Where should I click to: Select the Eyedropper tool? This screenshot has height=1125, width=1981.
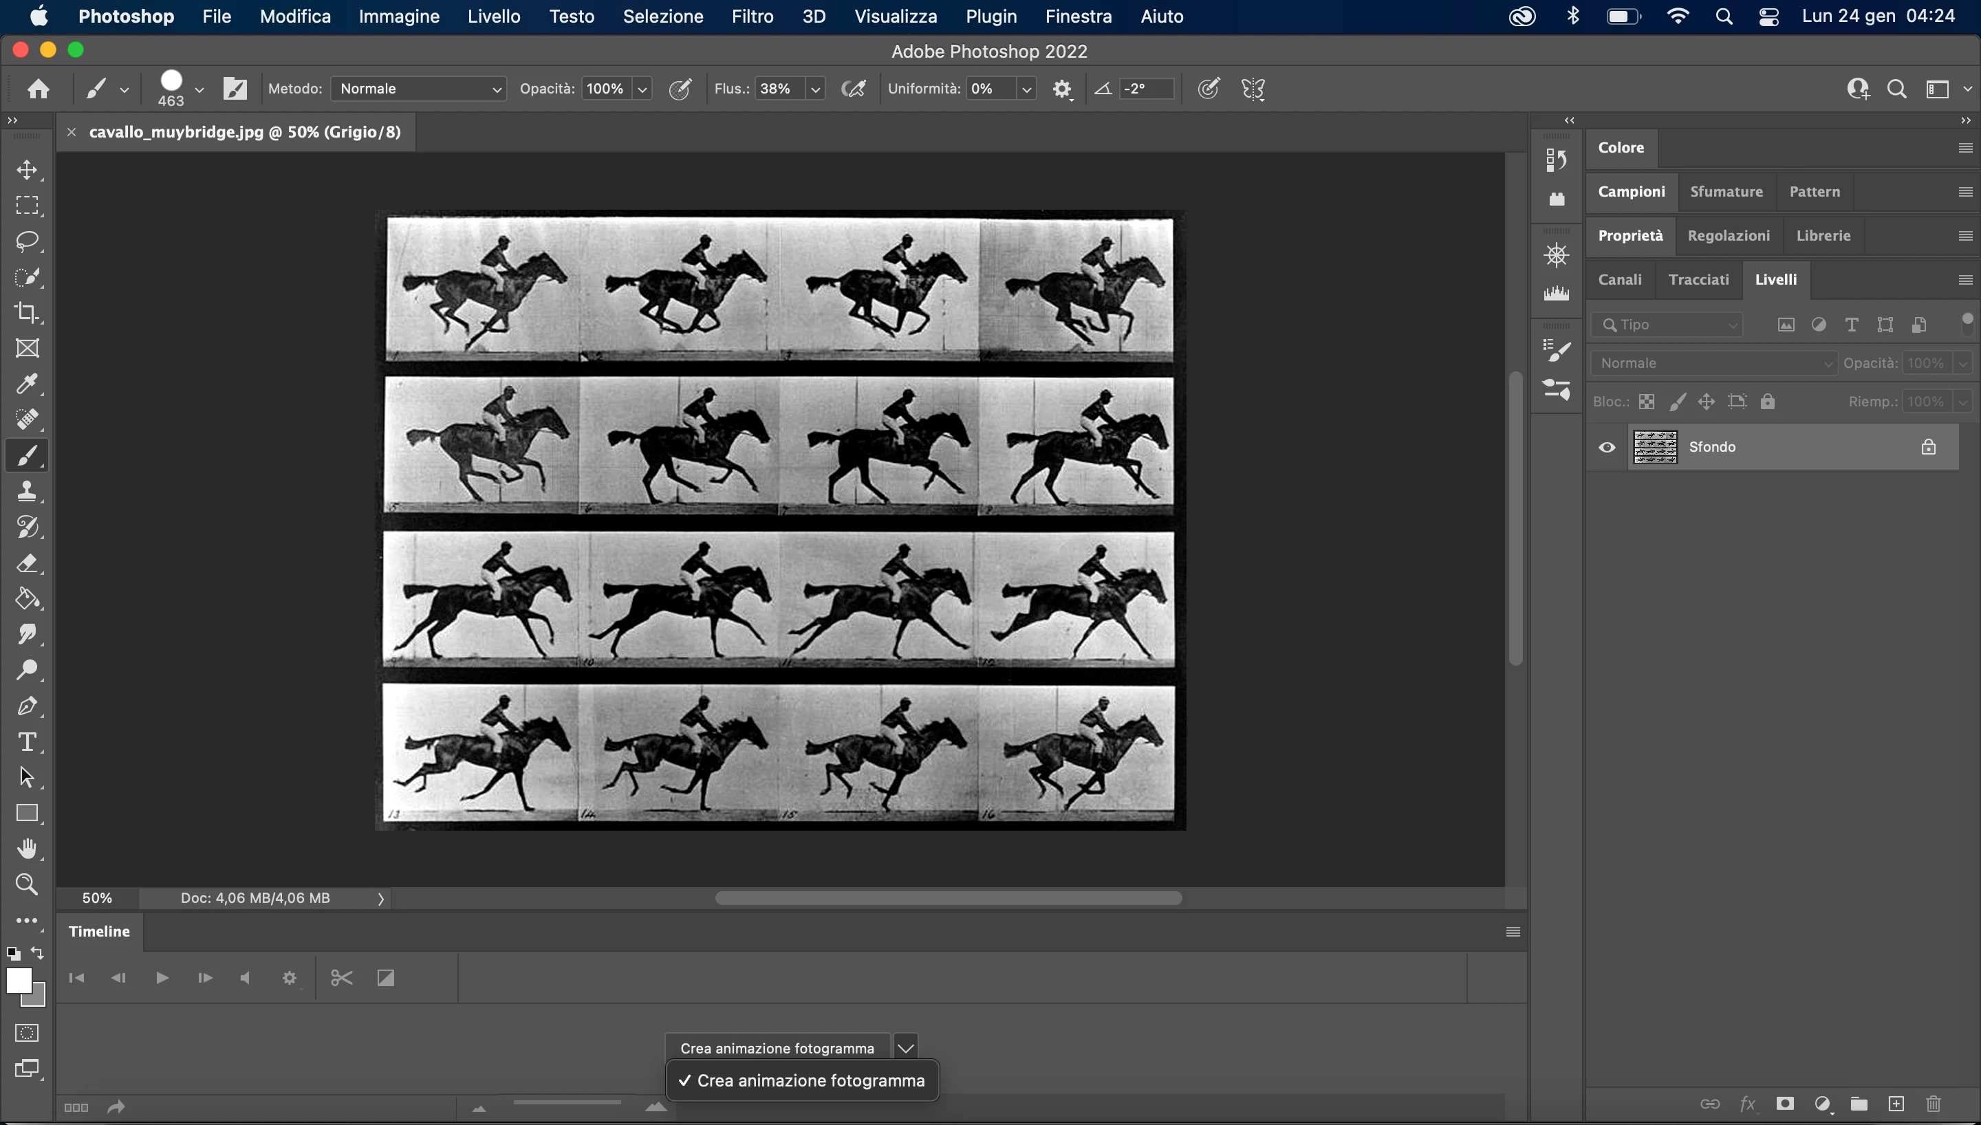point(27,384)
